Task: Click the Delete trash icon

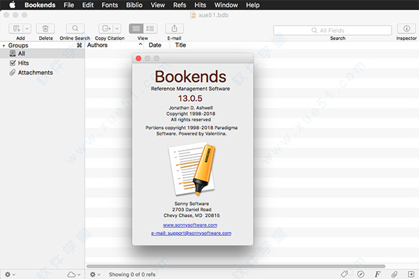Action: coord(45,29)
